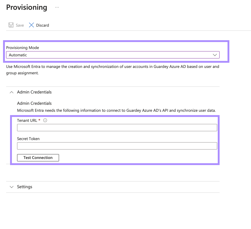
Task: Click the chevron beside Admin Credentials
Action: click(12, 92)
